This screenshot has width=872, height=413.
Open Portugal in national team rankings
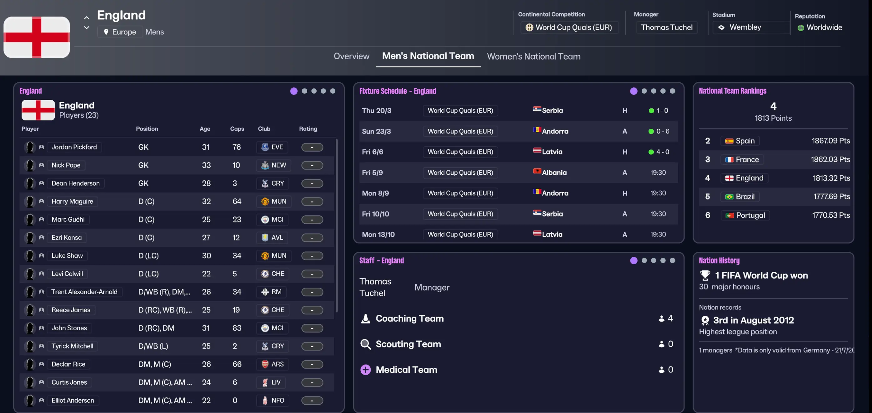click(745, 215)
